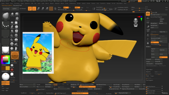Open the current Move brush thumbnail
This screenshot has width=169, height=95.
click(6, 16)
